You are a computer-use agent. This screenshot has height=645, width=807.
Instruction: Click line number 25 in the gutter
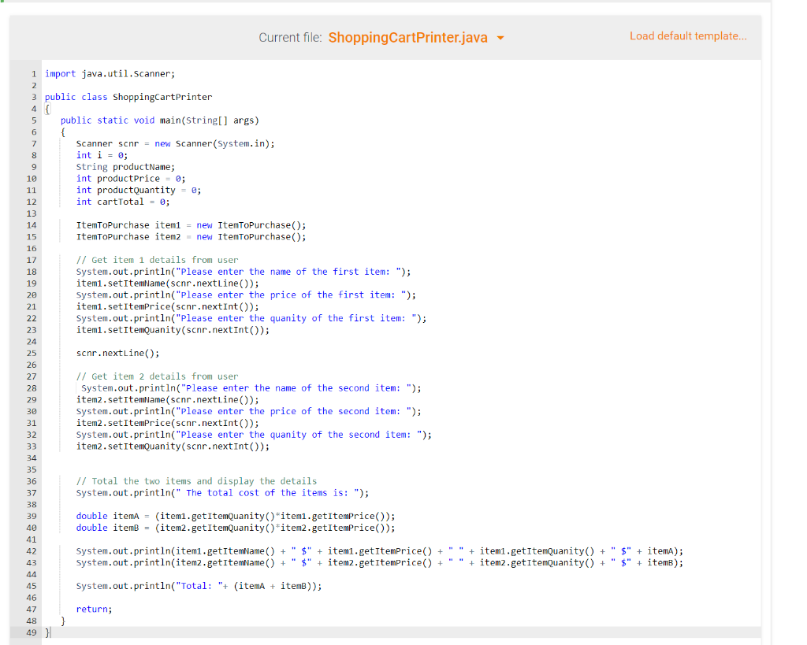(x=32, y=353)
